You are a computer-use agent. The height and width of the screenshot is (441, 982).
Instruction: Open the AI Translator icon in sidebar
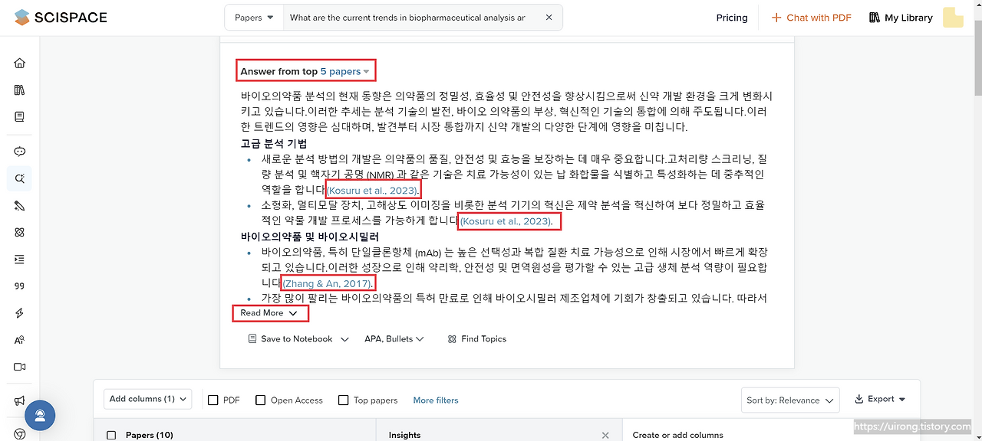click(x=19, y=339)
